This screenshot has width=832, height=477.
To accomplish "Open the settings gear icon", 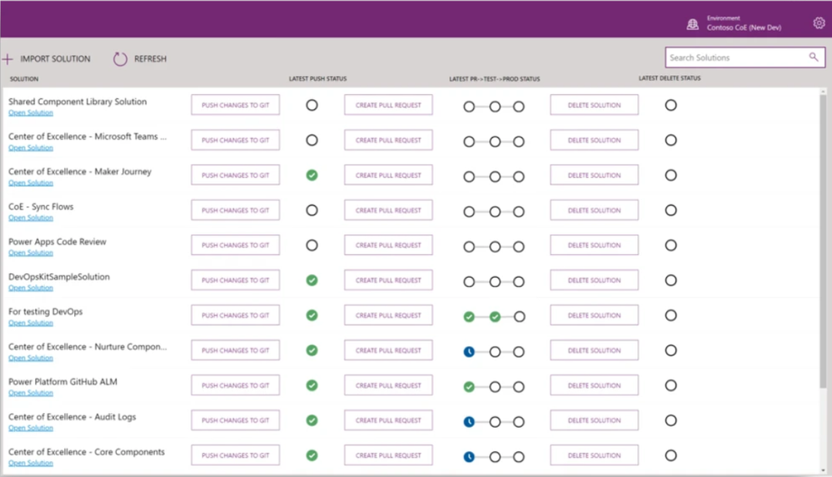I will pyautogui.click(x=819, y=22).
